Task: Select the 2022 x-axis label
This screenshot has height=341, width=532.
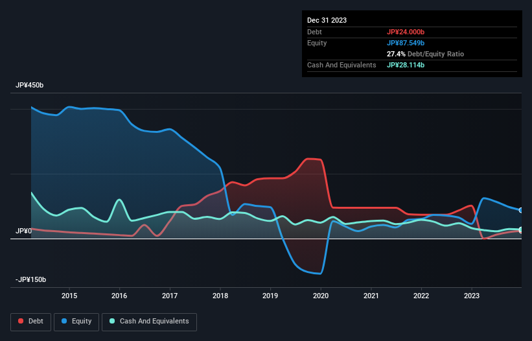Action: click(x=421, y=296)
